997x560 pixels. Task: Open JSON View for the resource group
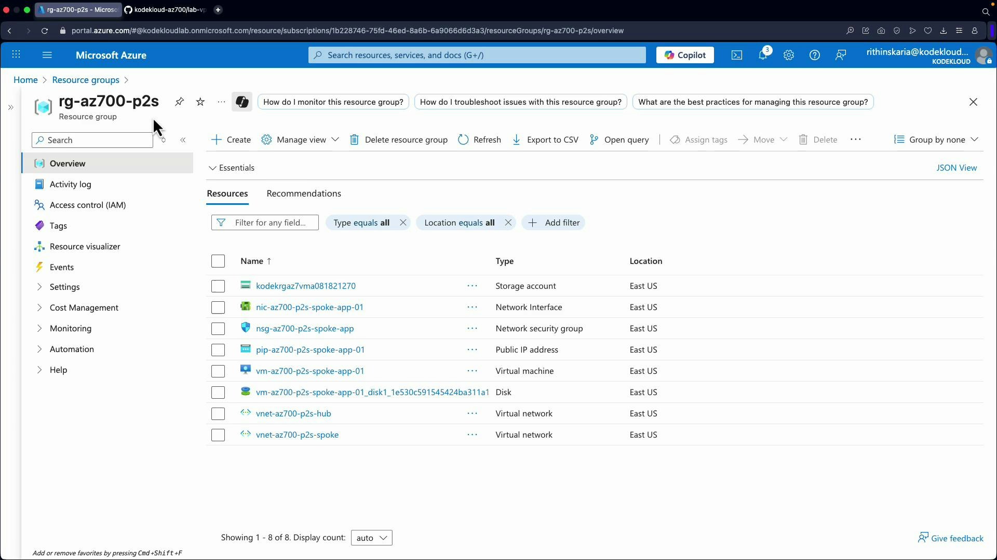pos(956,167)
